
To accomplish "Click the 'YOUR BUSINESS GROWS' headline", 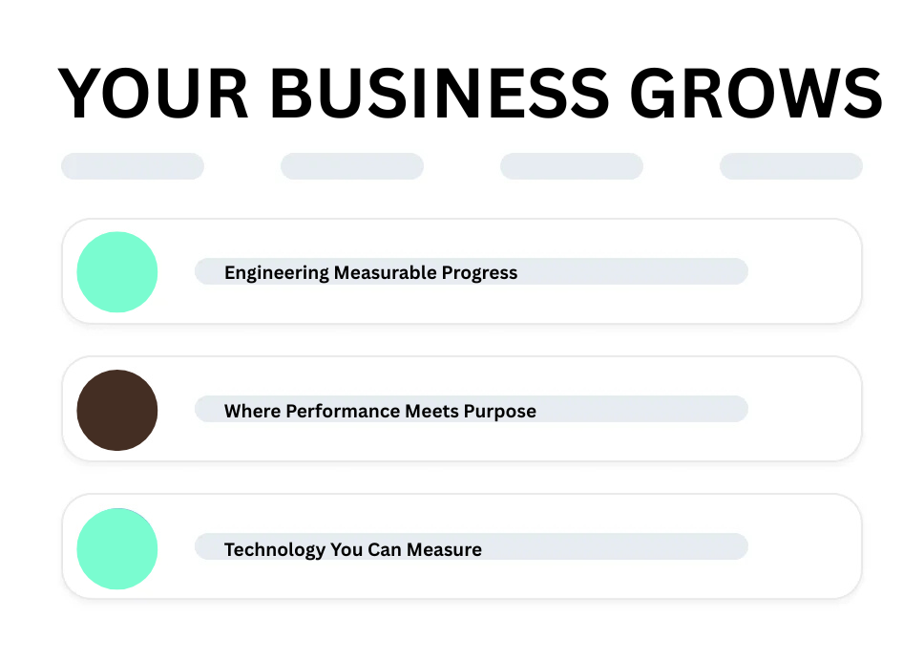I will point(470,94).
